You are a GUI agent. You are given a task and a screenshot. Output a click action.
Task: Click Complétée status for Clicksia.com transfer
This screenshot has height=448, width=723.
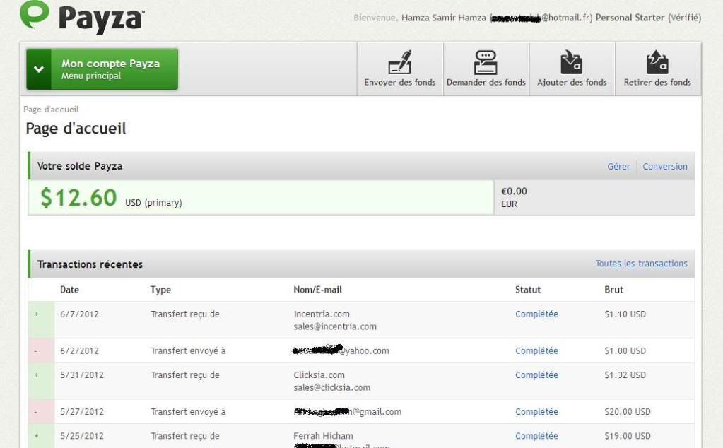tap(536, 375)
